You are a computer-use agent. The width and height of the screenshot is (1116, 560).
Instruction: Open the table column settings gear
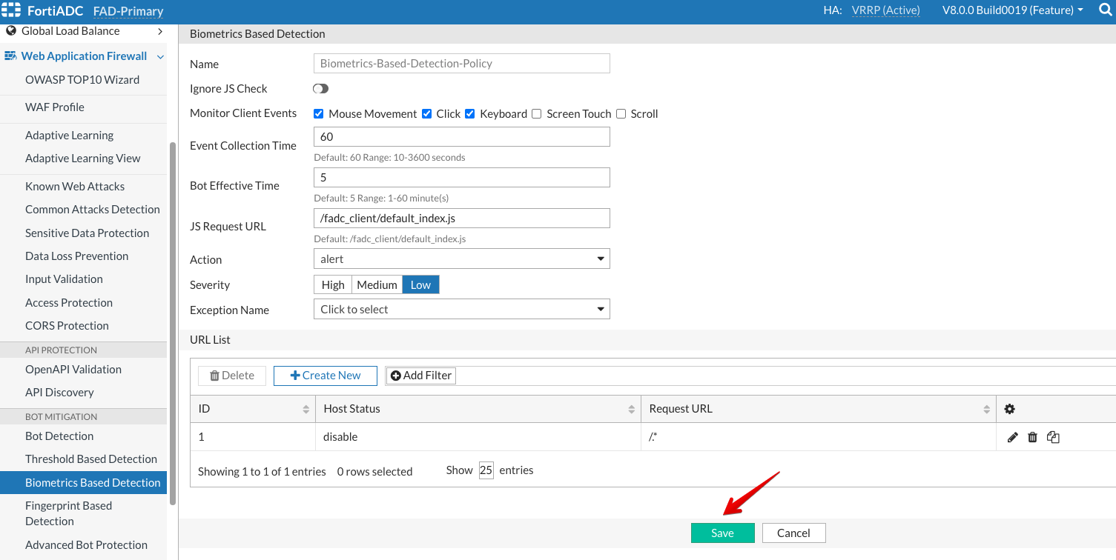(x=1009, y=409)
